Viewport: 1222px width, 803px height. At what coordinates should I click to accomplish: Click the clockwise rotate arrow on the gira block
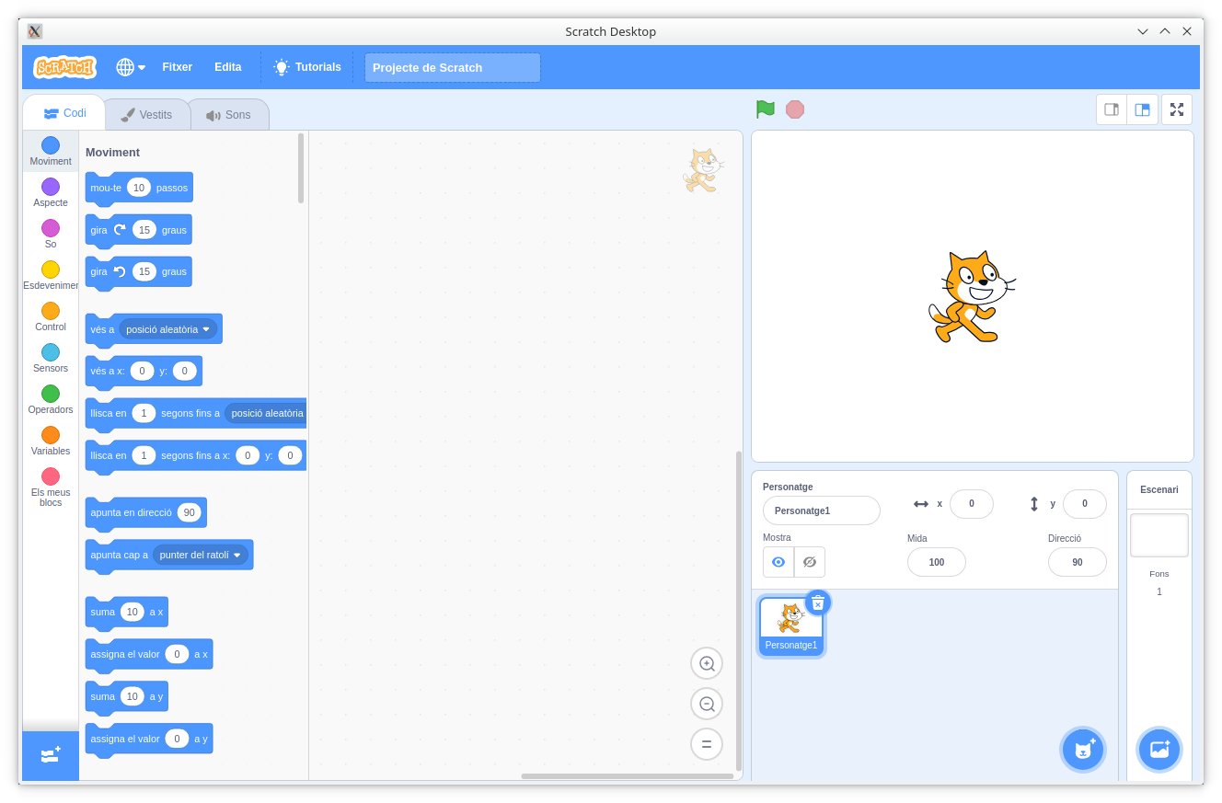tap(120, 230)
